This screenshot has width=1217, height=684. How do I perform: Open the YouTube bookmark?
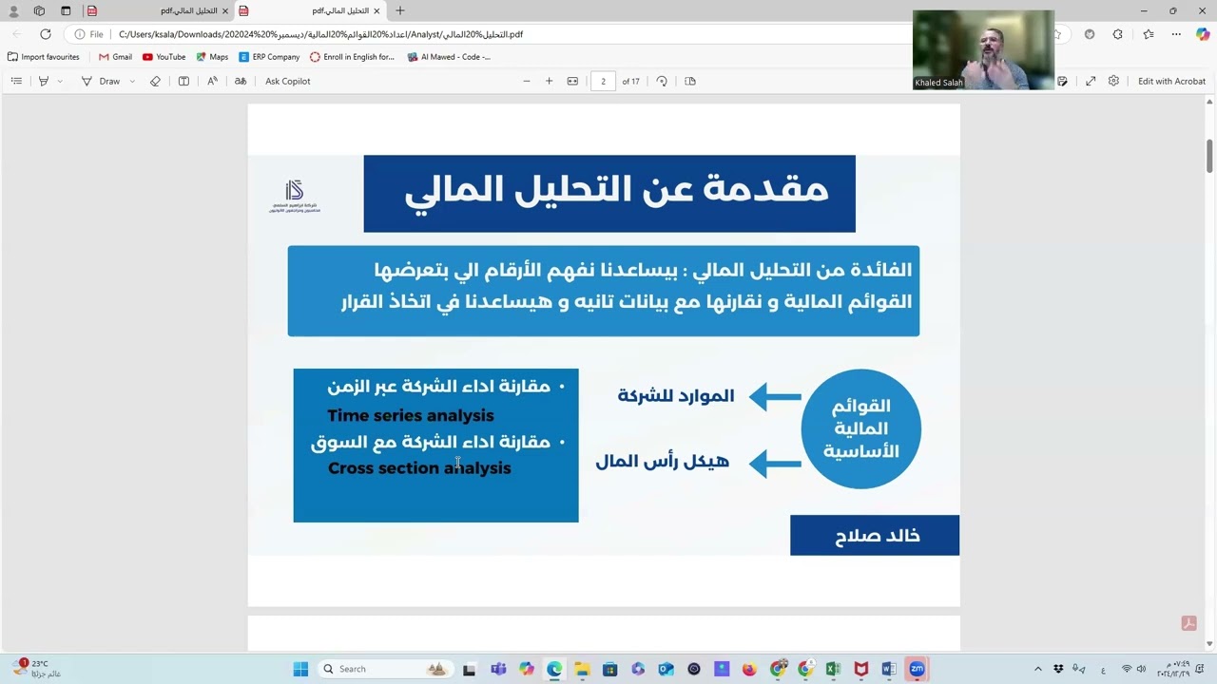(164, 57)
